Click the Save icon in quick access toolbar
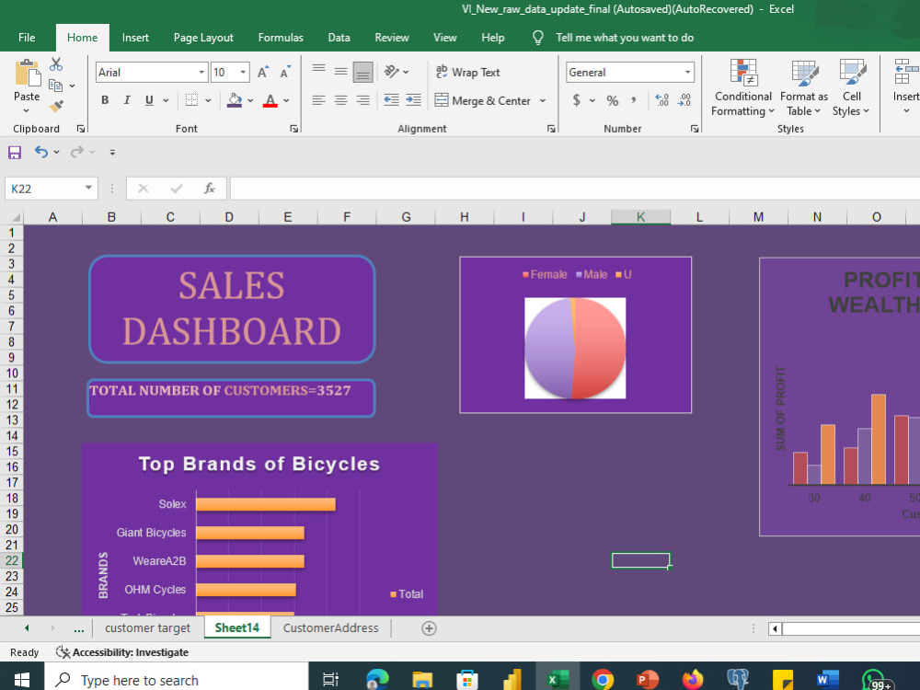920x690 pixels. point(15,153)
